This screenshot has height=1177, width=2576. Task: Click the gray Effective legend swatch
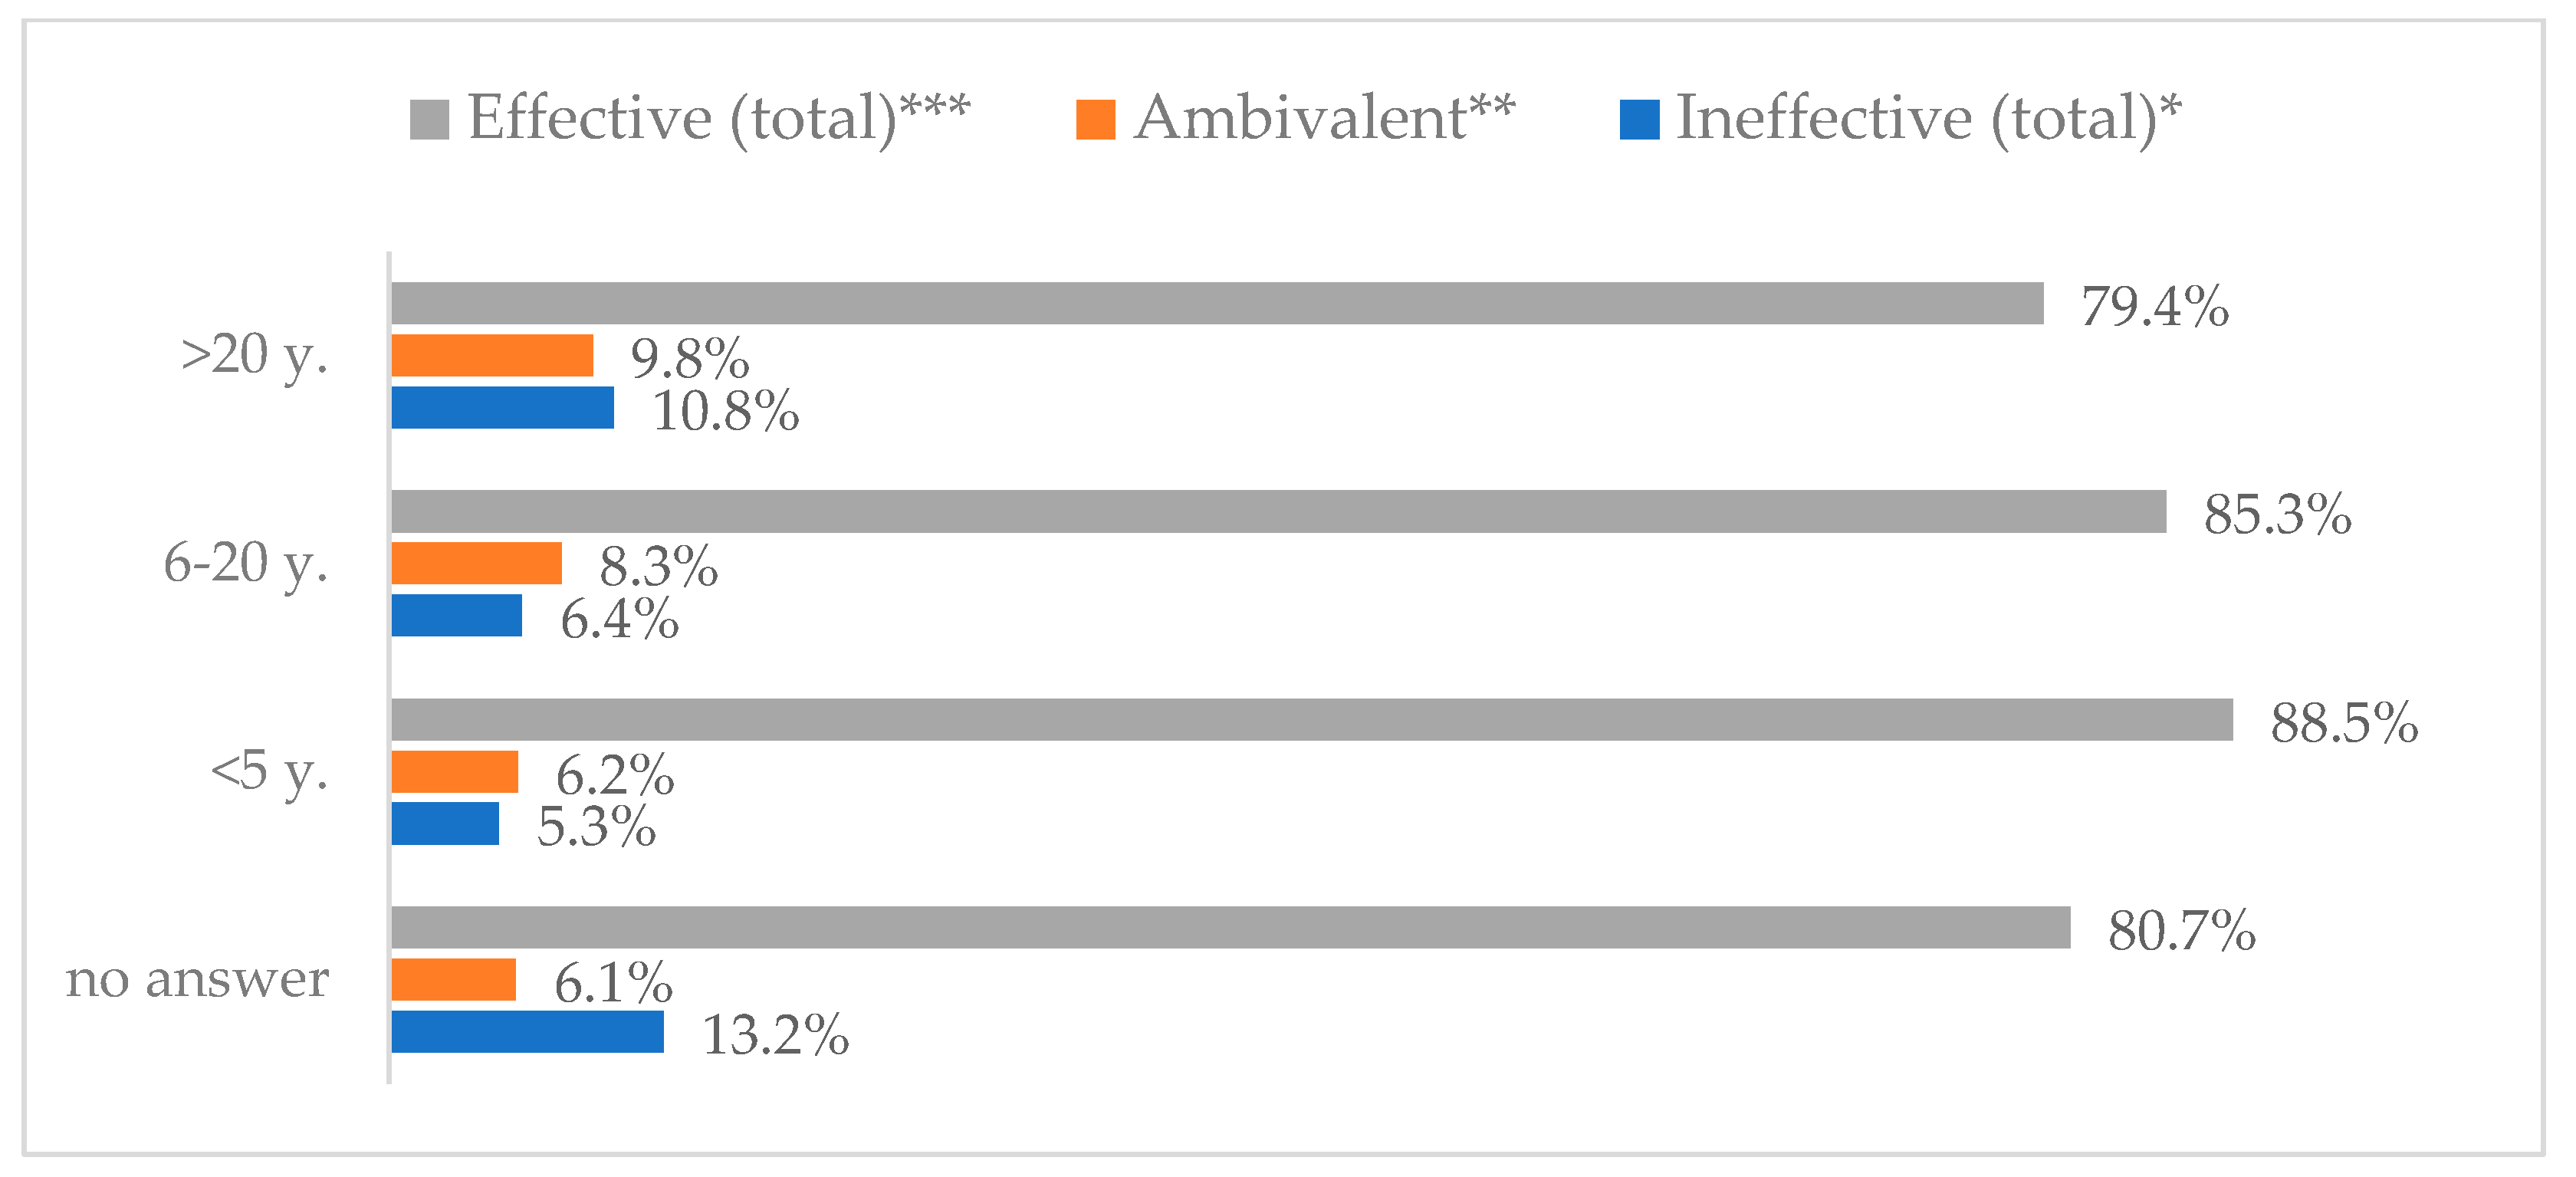pos(429,119)
